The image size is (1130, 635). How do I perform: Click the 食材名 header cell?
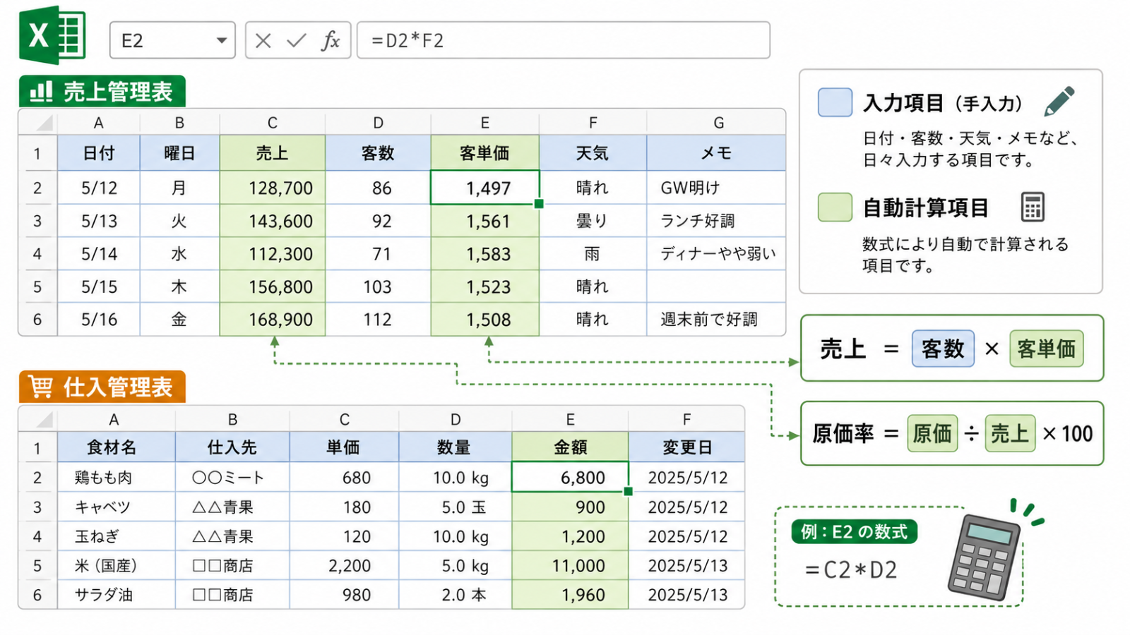(117, 447)
